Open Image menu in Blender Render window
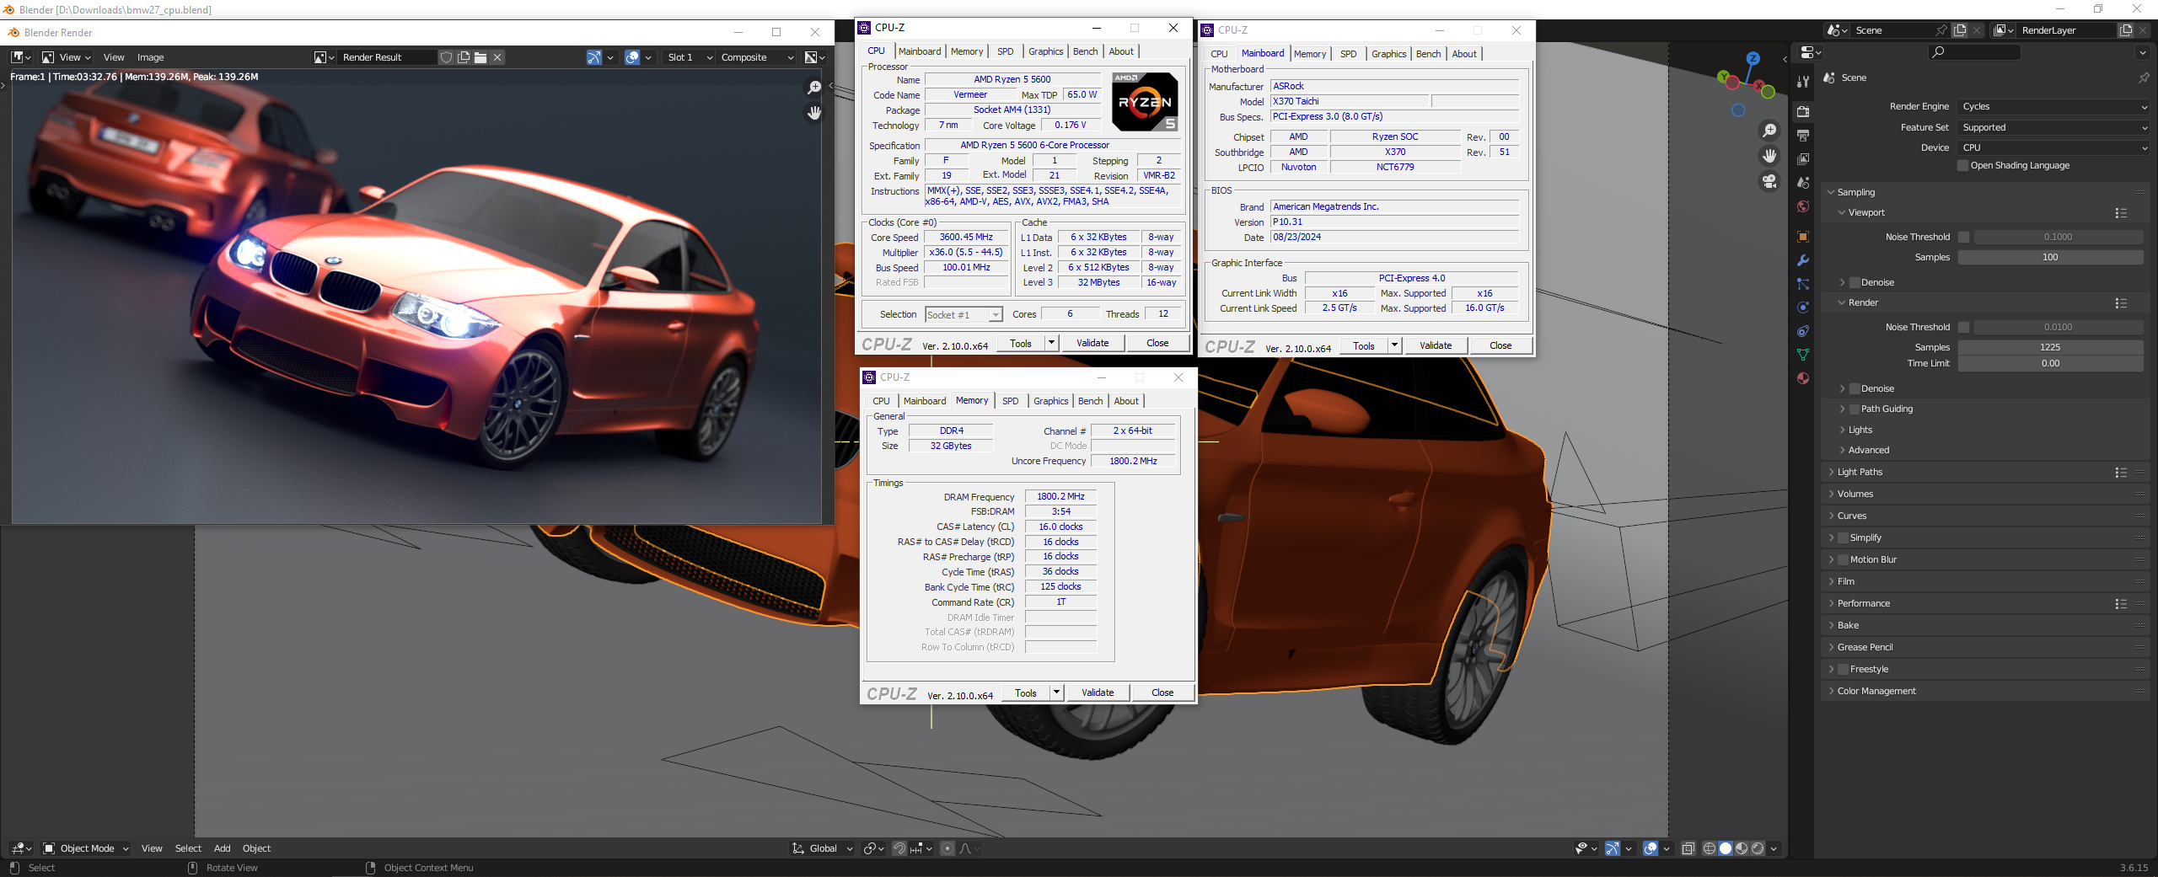The width and height of the screenshot is (2158, 877). click(150, 57)
